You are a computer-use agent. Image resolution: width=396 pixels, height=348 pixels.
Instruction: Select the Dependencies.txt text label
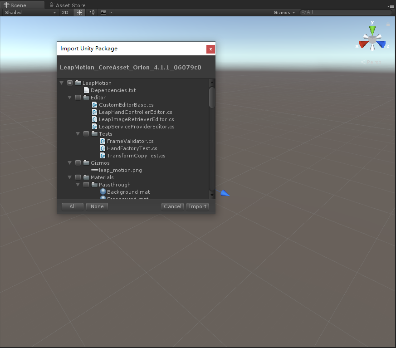[x=113, y=90]
